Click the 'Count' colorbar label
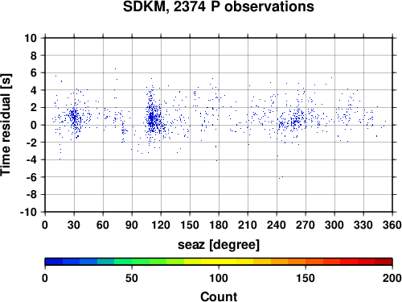This screenshot has width=402, height=302. tap(219, 296)
